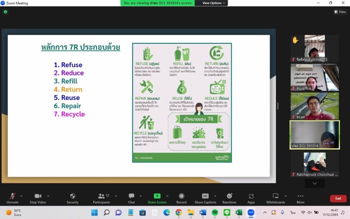Screen dimensions: 350x219
Task: Open the View Options dropdown
Action: click(x=214, y=3)
